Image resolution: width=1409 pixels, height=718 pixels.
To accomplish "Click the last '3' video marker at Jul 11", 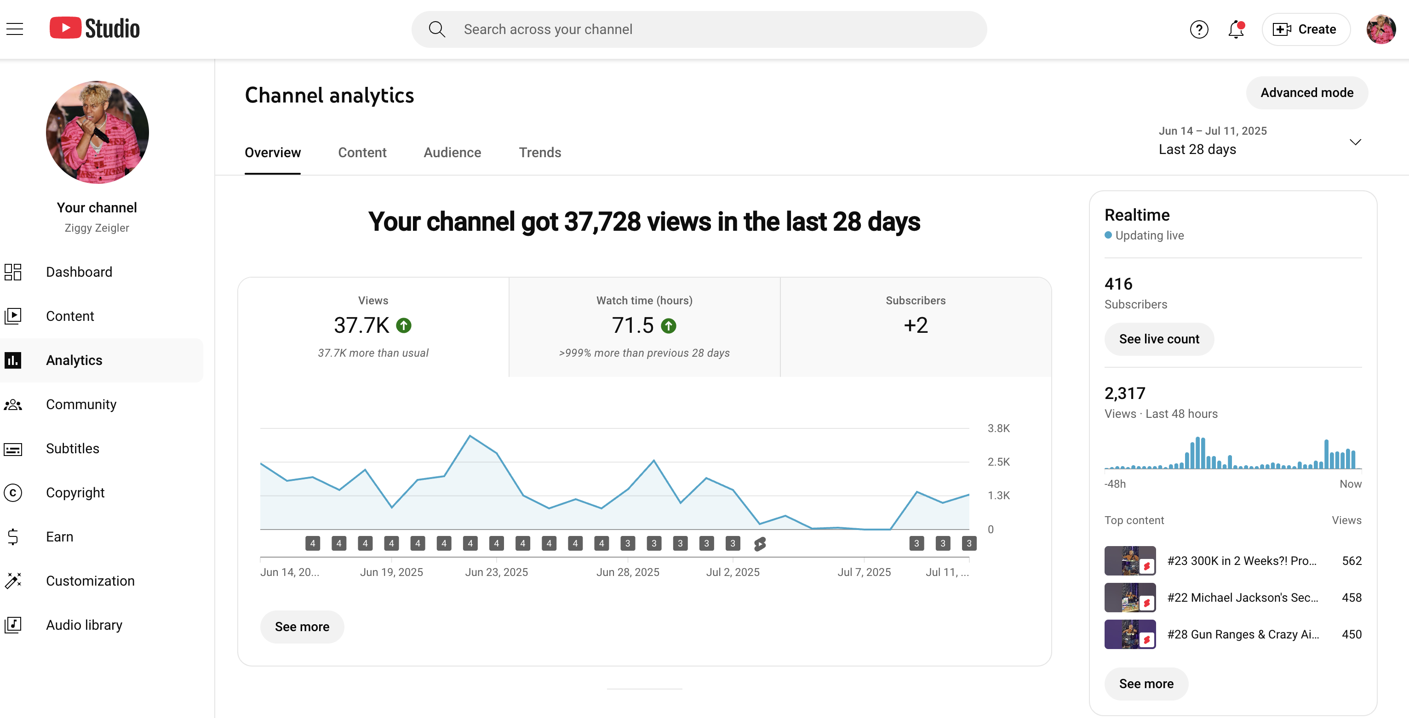I will click(x=968, y=544).
